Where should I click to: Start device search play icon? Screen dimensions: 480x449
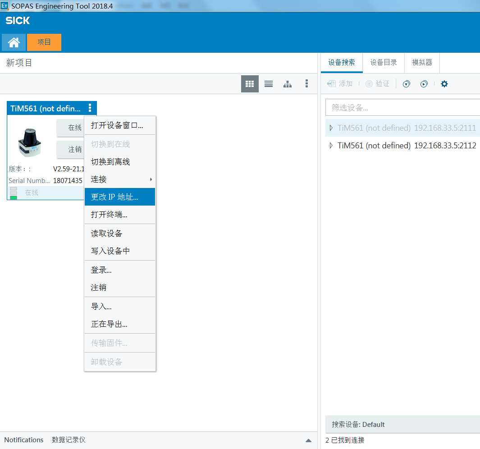[x=424, y=83]
